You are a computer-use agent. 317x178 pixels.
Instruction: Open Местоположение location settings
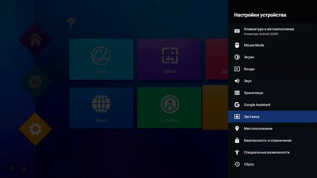(x=272, y=129)
